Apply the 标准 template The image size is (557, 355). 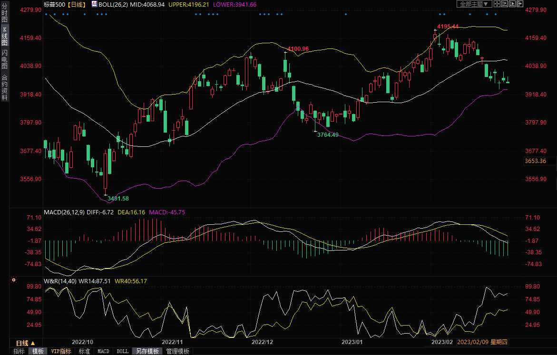pyautogui.click(x=84, y=351)
